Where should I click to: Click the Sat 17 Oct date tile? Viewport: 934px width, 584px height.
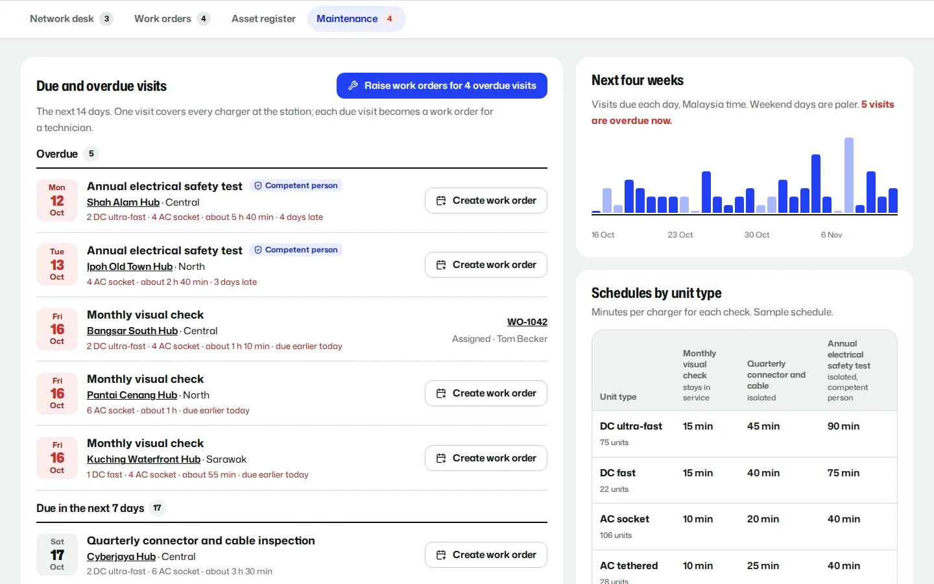pos(57,555)
